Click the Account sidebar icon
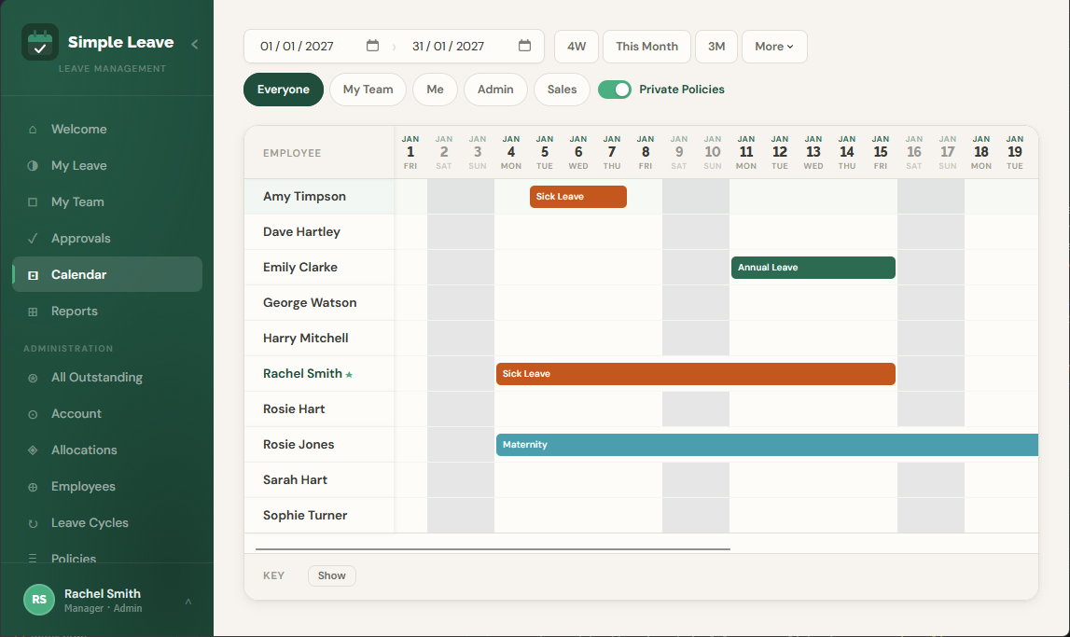 pos(33,414)
